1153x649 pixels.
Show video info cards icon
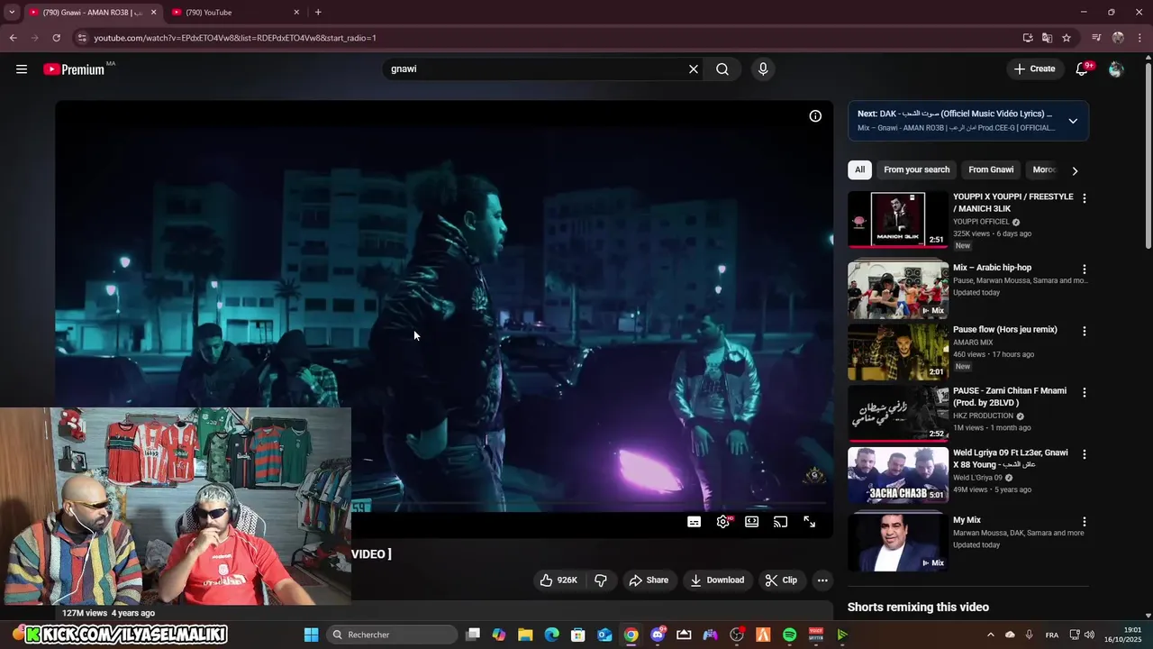point(815,116)
